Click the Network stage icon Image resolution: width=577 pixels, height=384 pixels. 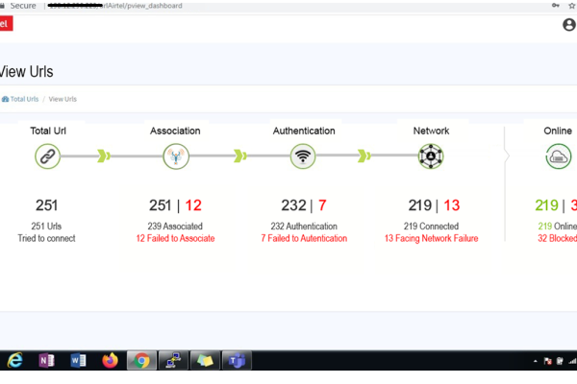coord(431,156)
